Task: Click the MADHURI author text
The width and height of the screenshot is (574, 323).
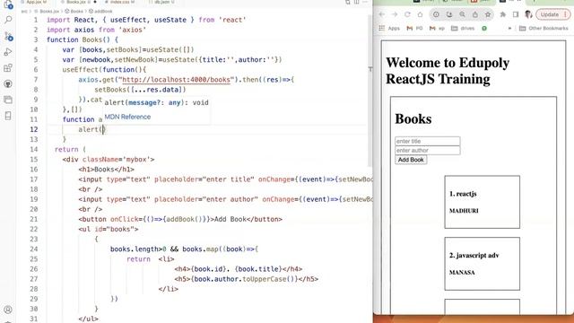Action: click(x=464, y=211)
